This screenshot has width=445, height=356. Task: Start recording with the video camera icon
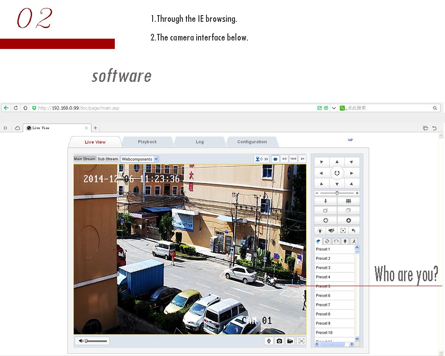(x=290, y=341)
